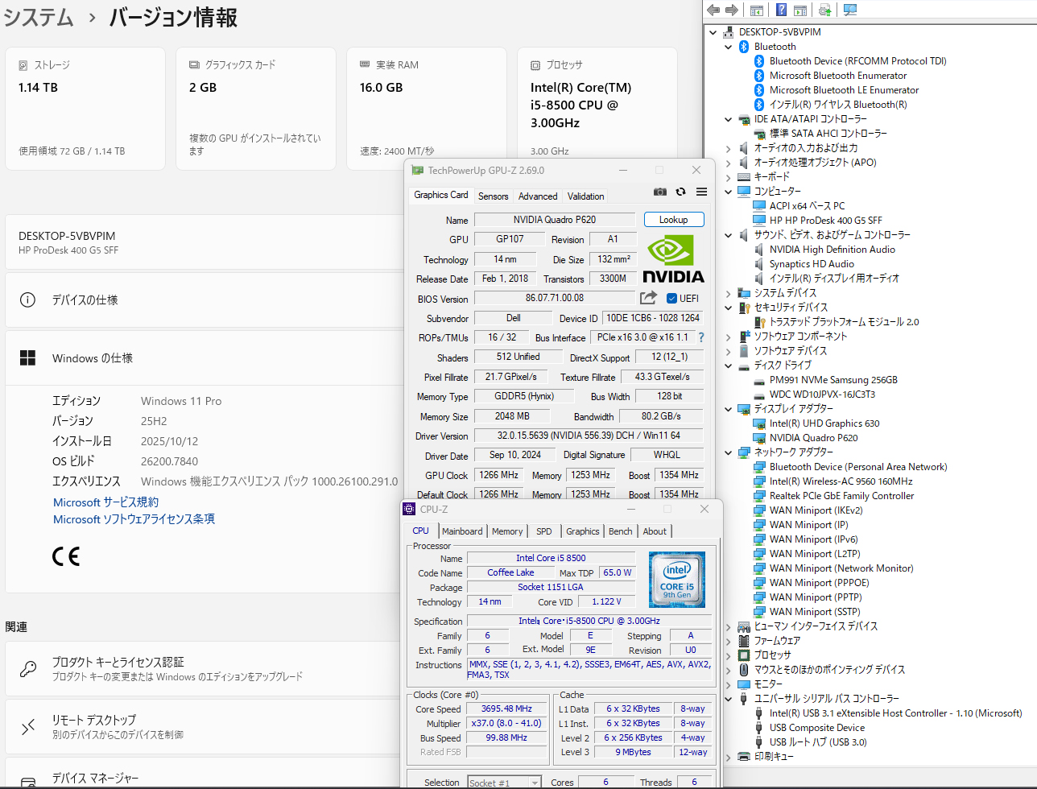
Task: Click update driver toolbar icon
Action: [x=824, y=10]
